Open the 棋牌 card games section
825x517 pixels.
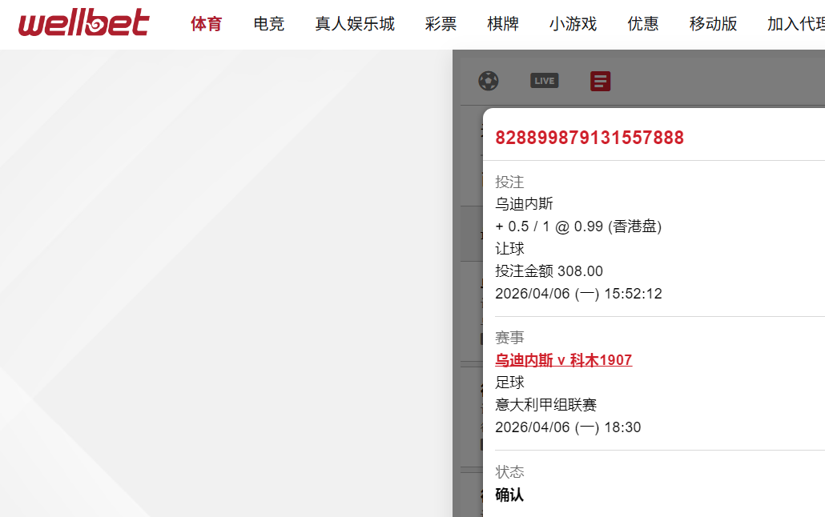502,24
